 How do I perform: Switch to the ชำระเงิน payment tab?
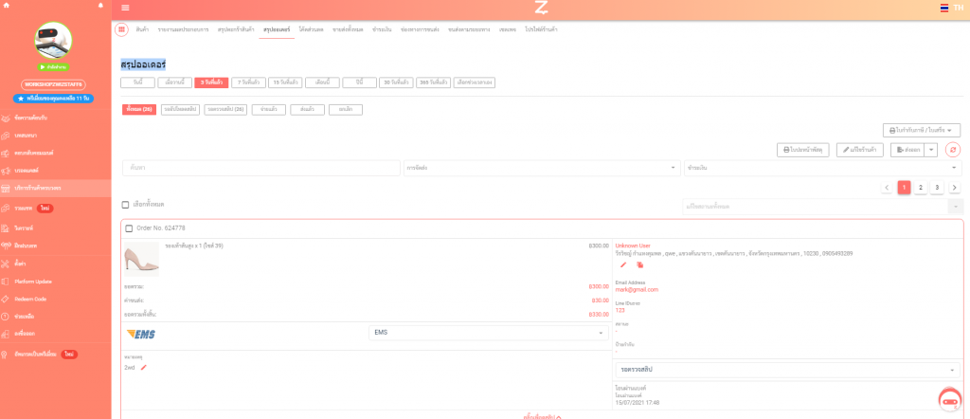(x=382, y=29)
